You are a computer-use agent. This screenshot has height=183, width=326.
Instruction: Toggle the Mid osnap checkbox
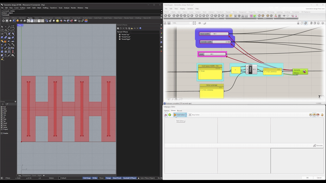point(2,113)
